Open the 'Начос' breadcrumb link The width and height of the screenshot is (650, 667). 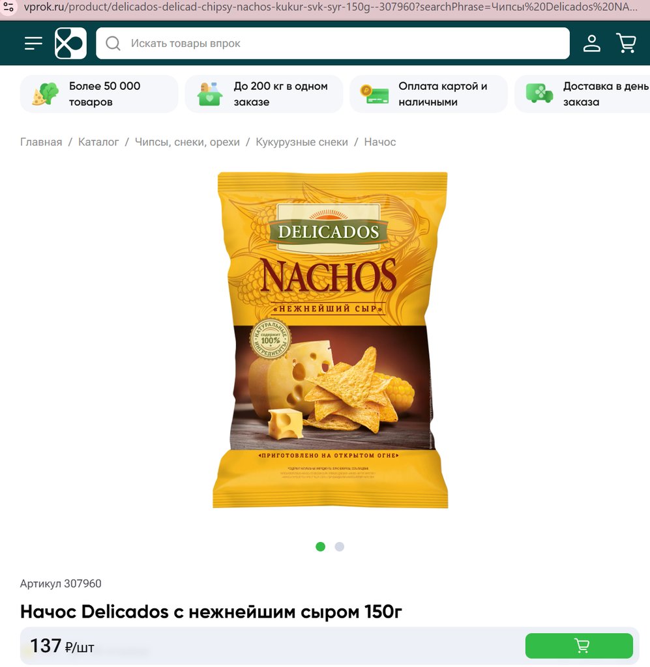[379, 142]
